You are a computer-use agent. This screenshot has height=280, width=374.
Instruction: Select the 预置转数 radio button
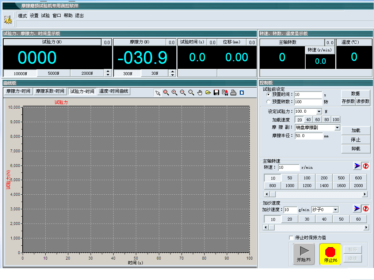[x=268, y=102]
